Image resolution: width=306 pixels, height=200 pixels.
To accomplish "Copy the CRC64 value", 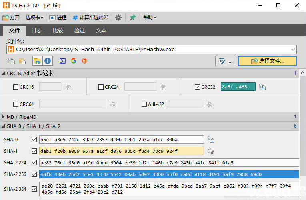I will (x=113, y=104).
